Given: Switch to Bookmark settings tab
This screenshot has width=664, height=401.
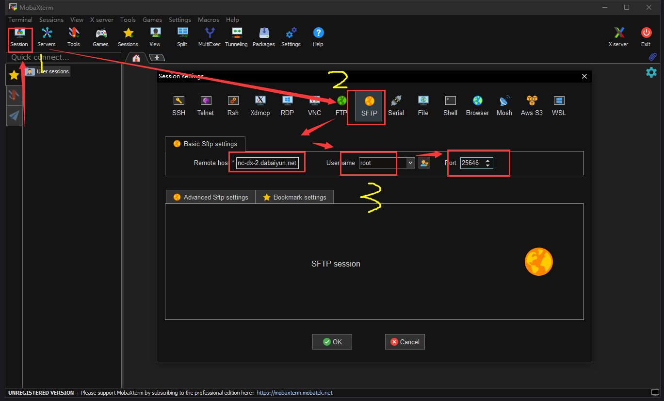Looking at the screenshot, I should pyautogui.click(x=294, y=197).
